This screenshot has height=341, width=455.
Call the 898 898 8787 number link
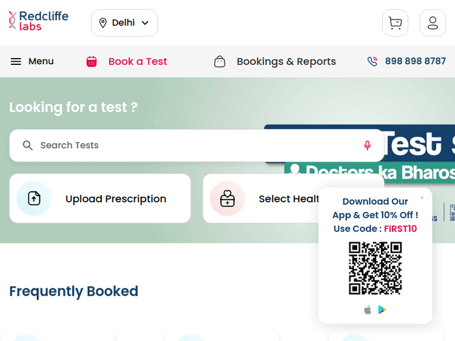click(415, 61)
